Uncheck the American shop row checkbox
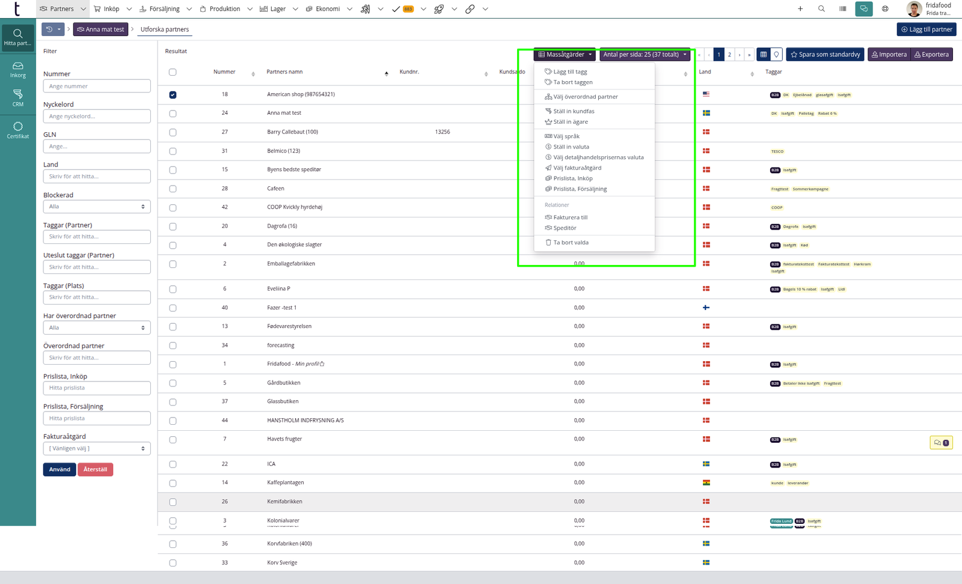The height and width of the screenshot is (584, 962). pos(173,95)
